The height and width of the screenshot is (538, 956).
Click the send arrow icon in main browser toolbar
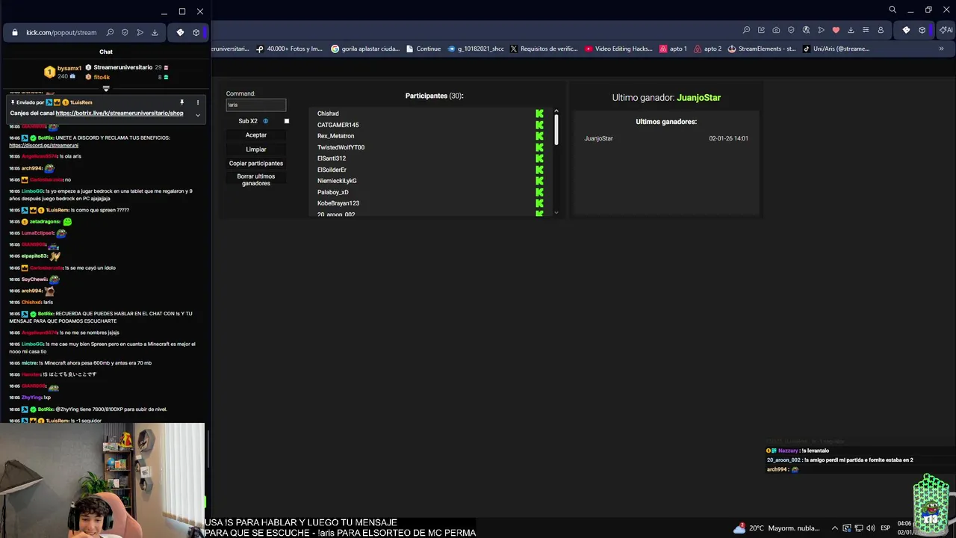(x=821, y=30)
